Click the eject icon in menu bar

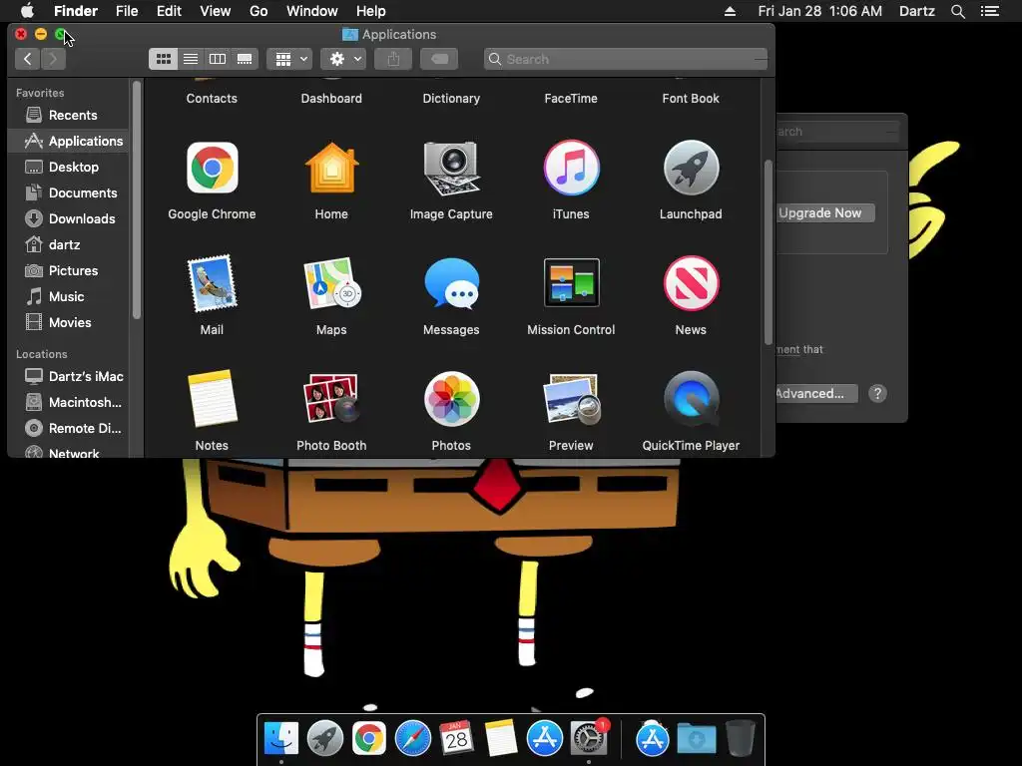point(730,11)
